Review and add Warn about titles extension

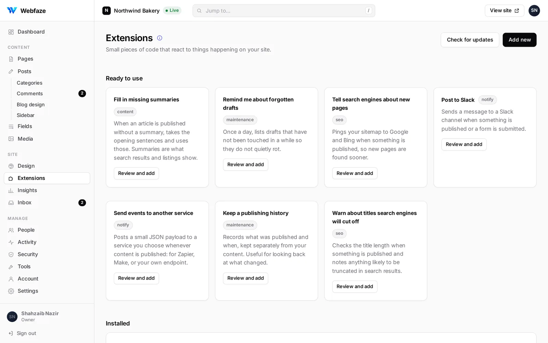tap(355, 286)
